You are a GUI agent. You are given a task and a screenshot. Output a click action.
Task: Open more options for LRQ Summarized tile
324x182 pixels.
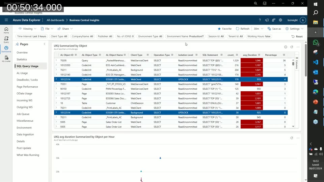[x=298, y=47]
